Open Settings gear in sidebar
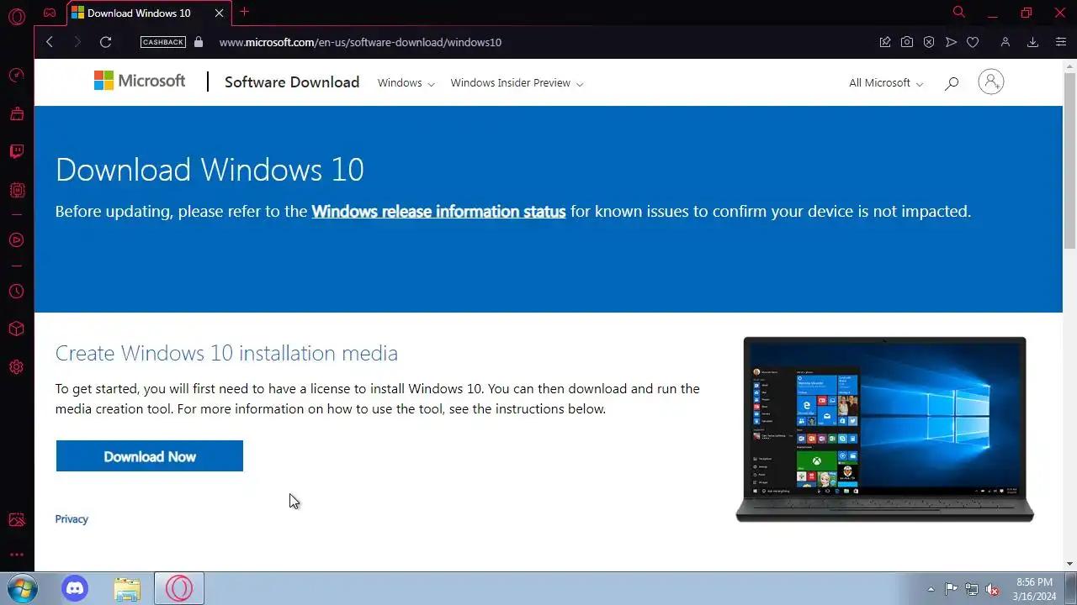Image resolution: width=1077 pixels, height=605 pixels. click(x=16, y=367)
